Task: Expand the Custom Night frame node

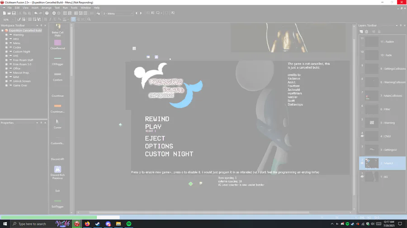Action: click(6, 51)
